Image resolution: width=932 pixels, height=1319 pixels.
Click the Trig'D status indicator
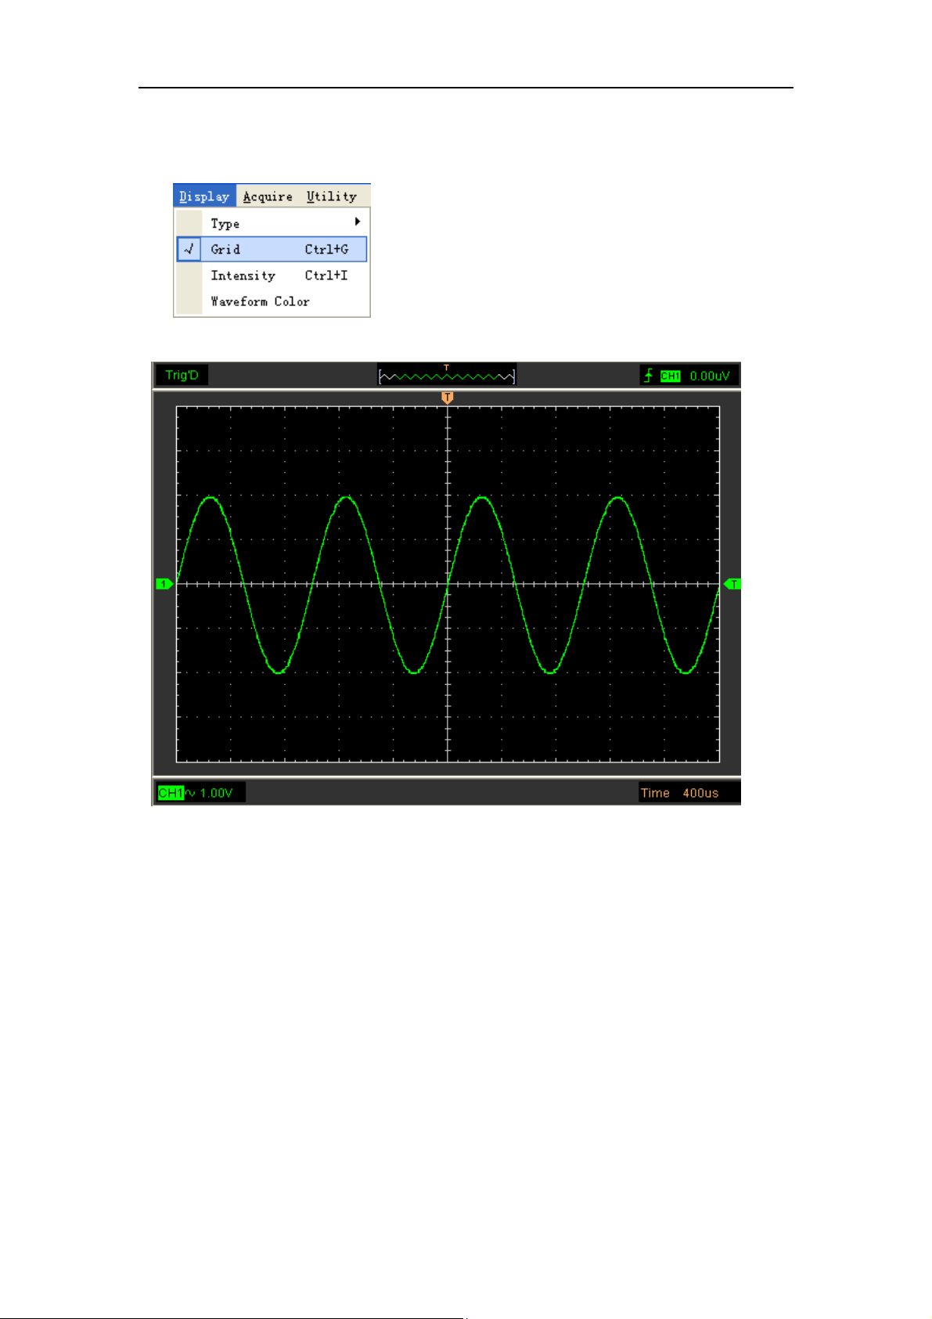click(x=182, y=375)
